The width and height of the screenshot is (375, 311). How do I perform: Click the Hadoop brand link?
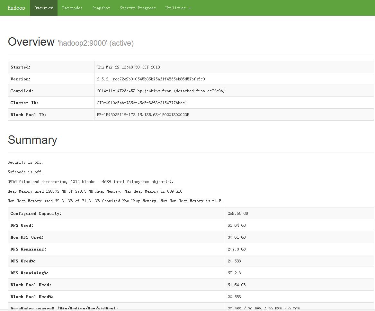[x=16, y=8]
